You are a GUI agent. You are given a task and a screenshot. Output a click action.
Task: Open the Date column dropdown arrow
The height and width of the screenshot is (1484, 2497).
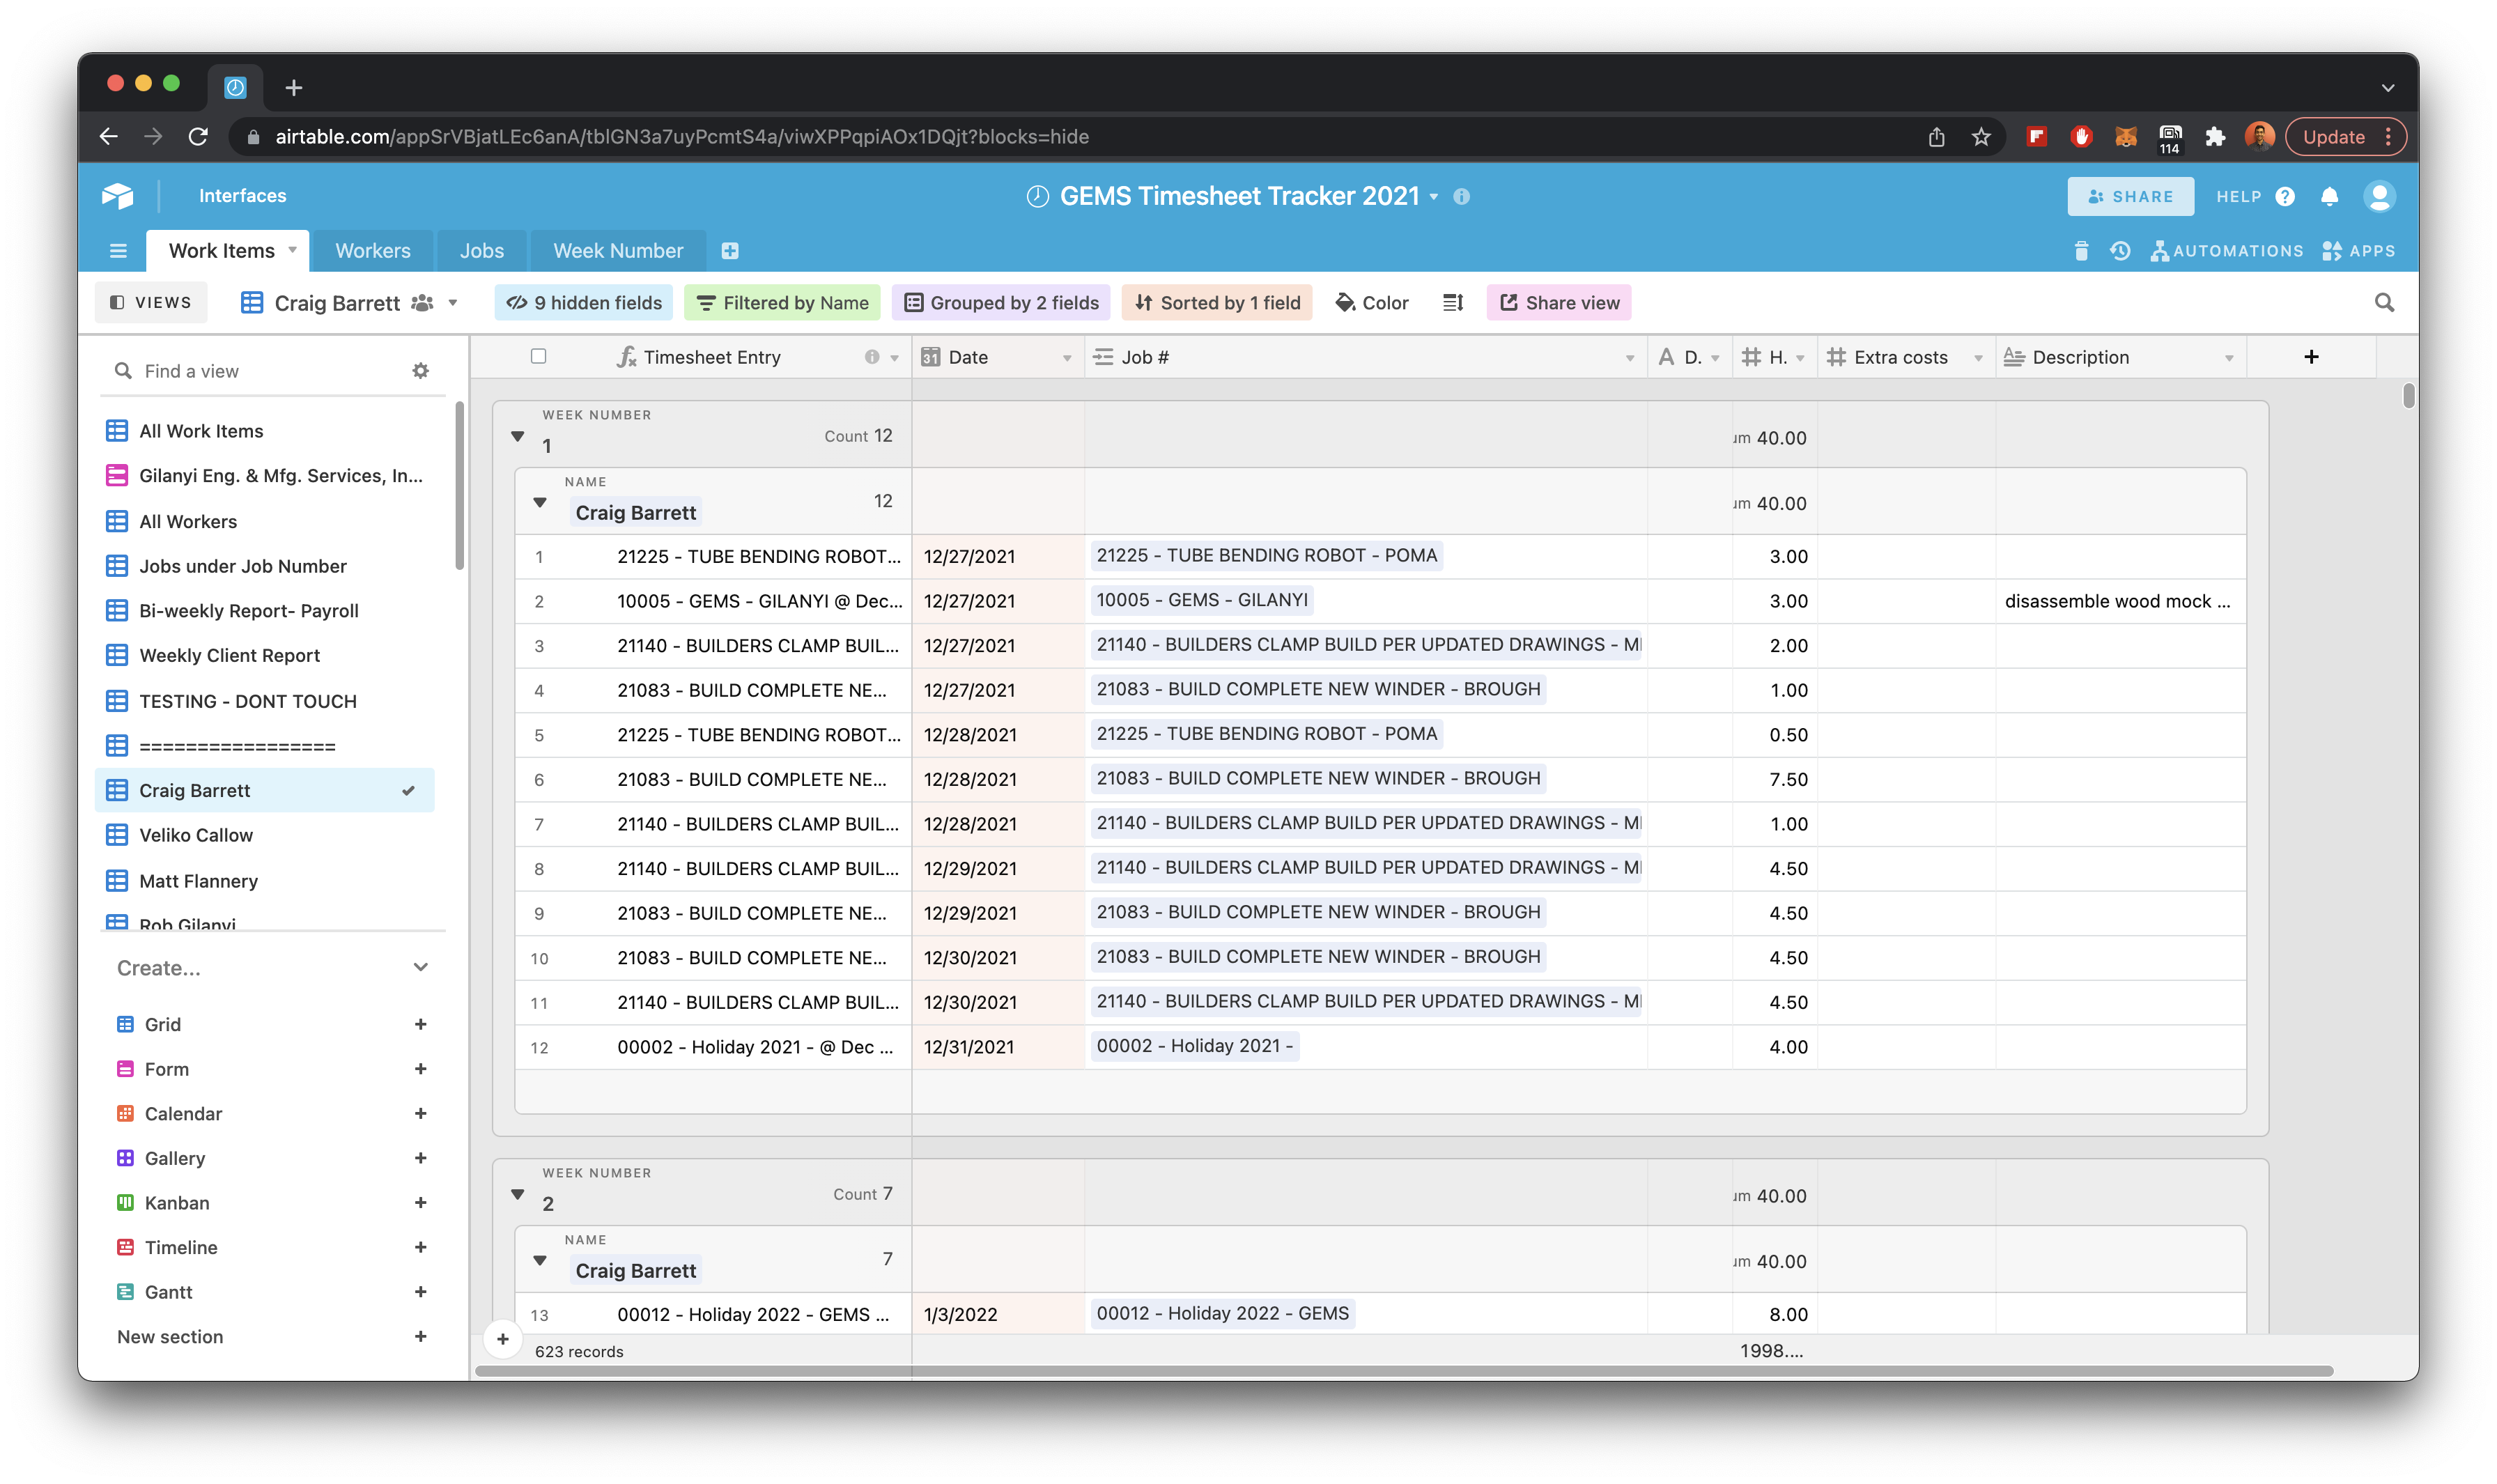[1066, 358]
